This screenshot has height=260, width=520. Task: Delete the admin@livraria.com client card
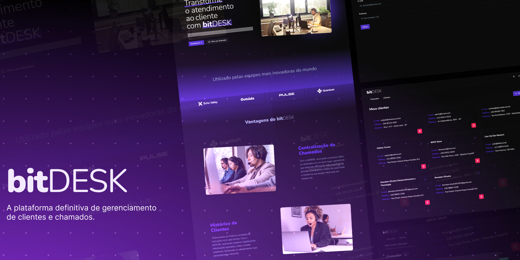pyautogui.click(x=474, y=125)
